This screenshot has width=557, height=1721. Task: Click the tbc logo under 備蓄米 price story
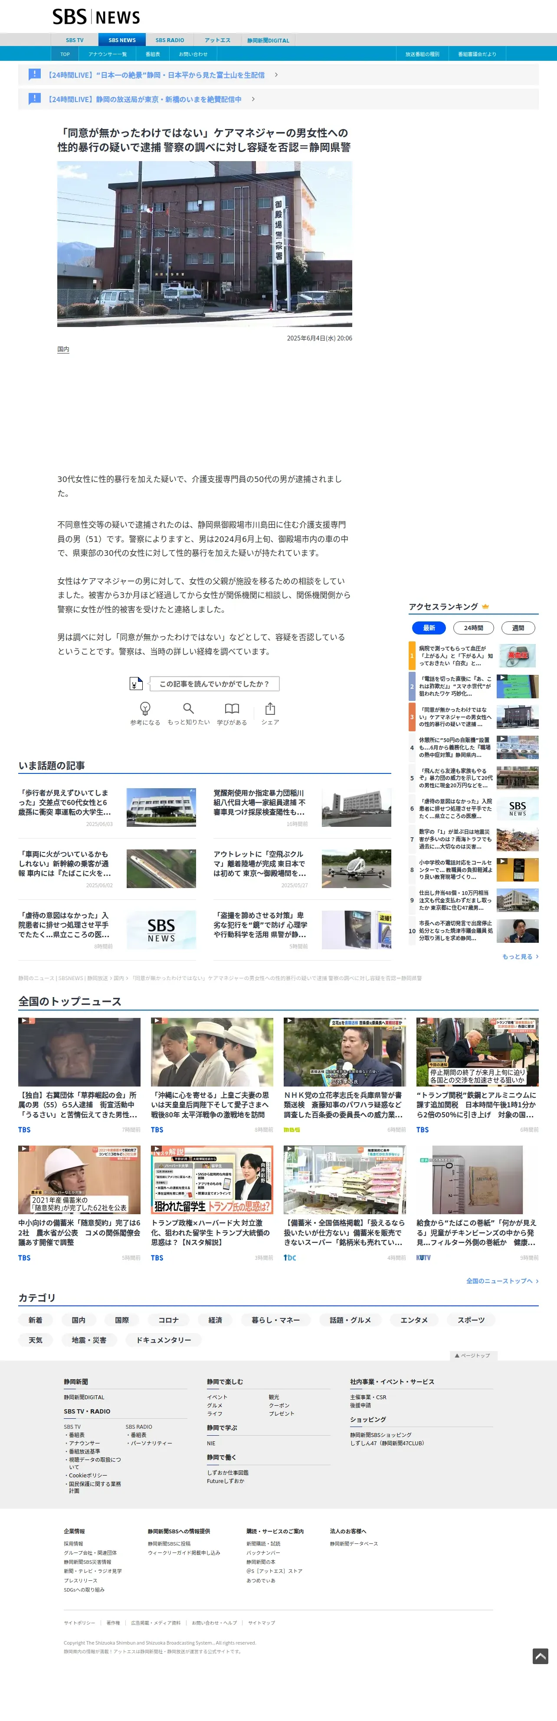click(x=289, y=1257)
